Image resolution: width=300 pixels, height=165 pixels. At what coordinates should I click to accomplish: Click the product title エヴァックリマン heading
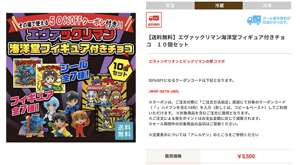216,41
